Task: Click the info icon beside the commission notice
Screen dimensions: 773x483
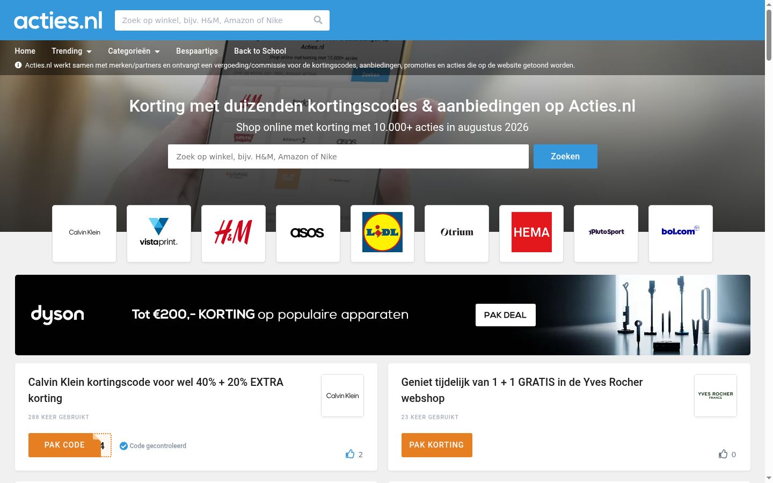Action: click(18, 65)
